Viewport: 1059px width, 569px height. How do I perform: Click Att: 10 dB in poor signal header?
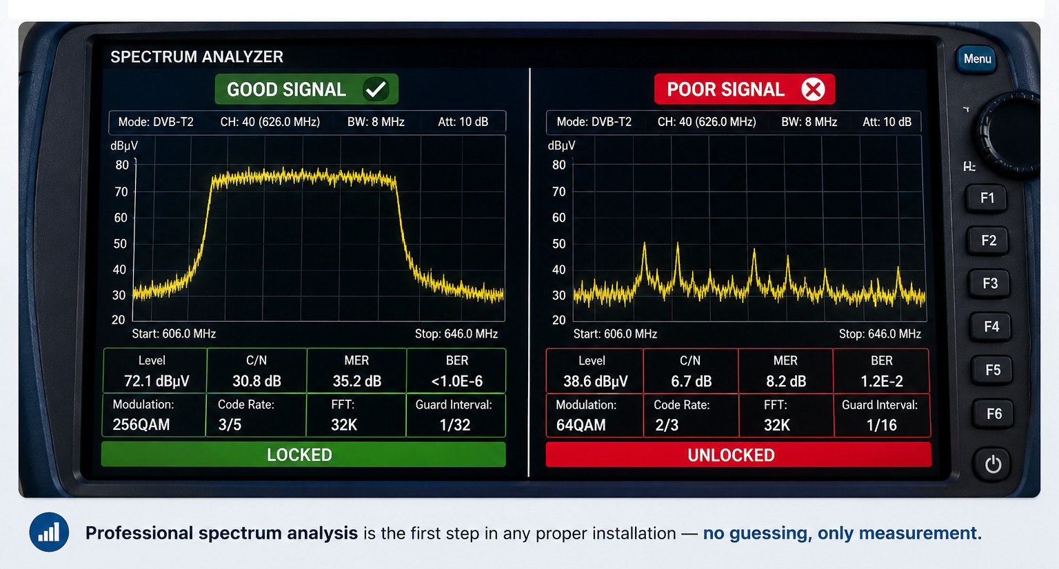point(887,122)
